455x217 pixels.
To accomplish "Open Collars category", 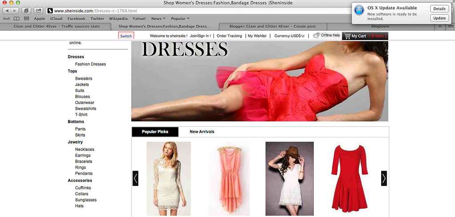I will pyautogui.click(x=82, y=194).
